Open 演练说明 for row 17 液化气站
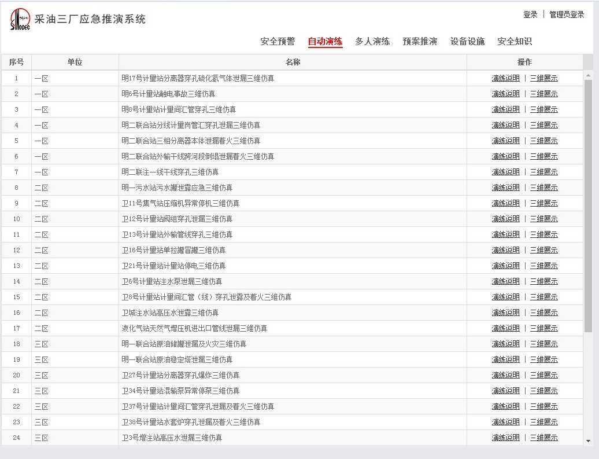Viewport: 599px width, 459px height. 505,328
